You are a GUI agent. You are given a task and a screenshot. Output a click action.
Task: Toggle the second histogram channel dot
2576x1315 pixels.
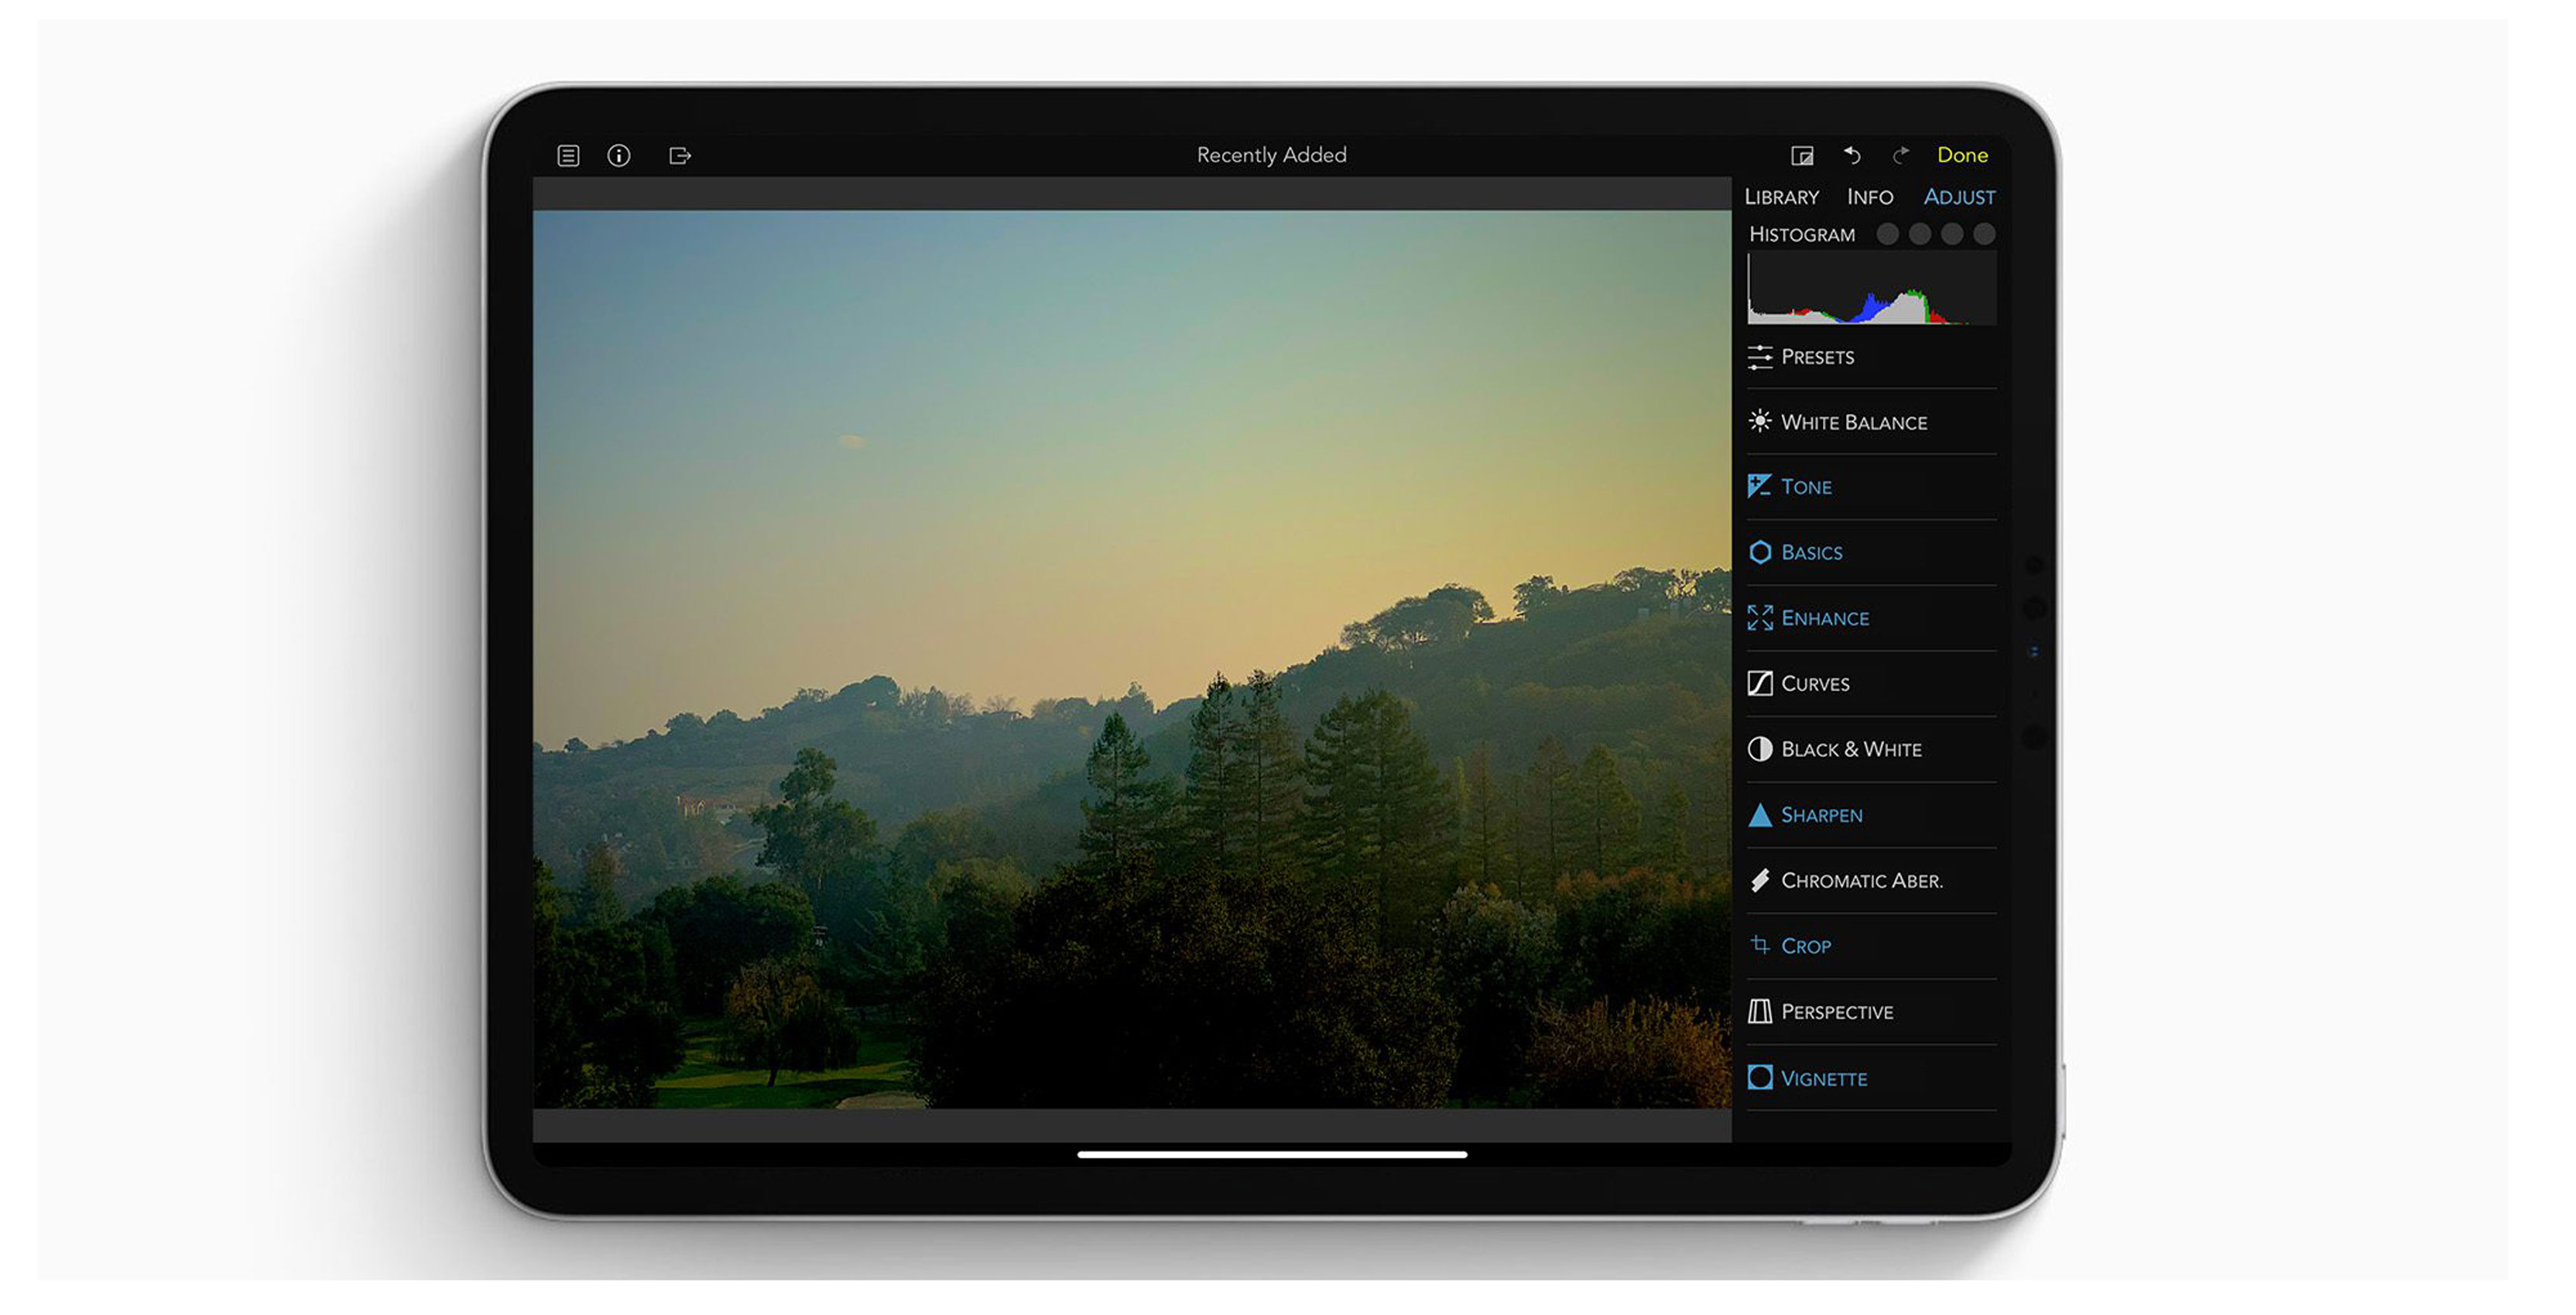(1920, 233)
